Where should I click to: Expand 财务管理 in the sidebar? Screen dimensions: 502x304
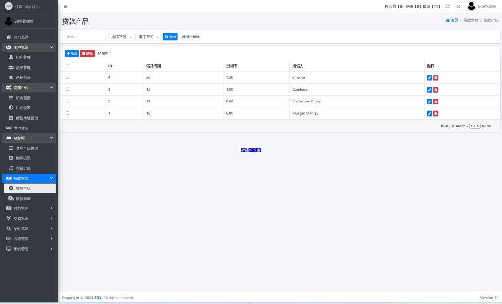pyautogui.click(x=29, y=208)
